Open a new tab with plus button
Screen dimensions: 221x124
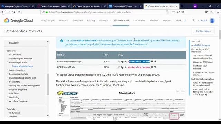coord(182,6)
